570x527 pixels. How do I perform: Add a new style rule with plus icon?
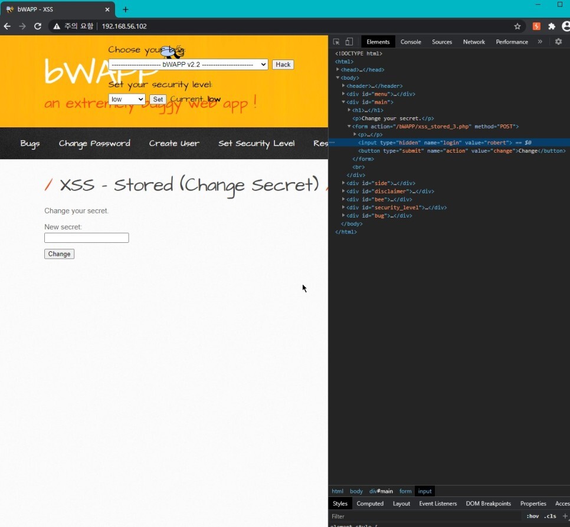pos(565,516)
